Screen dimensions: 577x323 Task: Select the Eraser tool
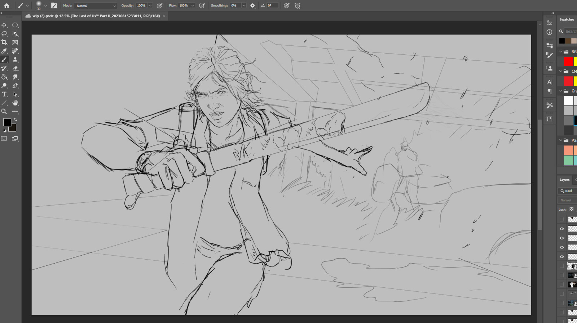click(15, 68)
